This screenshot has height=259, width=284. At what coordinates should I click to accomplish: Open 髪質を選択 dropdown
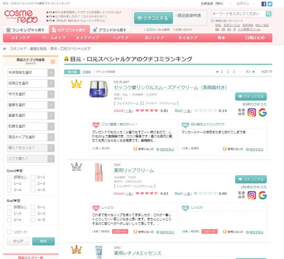pos(31,105)
